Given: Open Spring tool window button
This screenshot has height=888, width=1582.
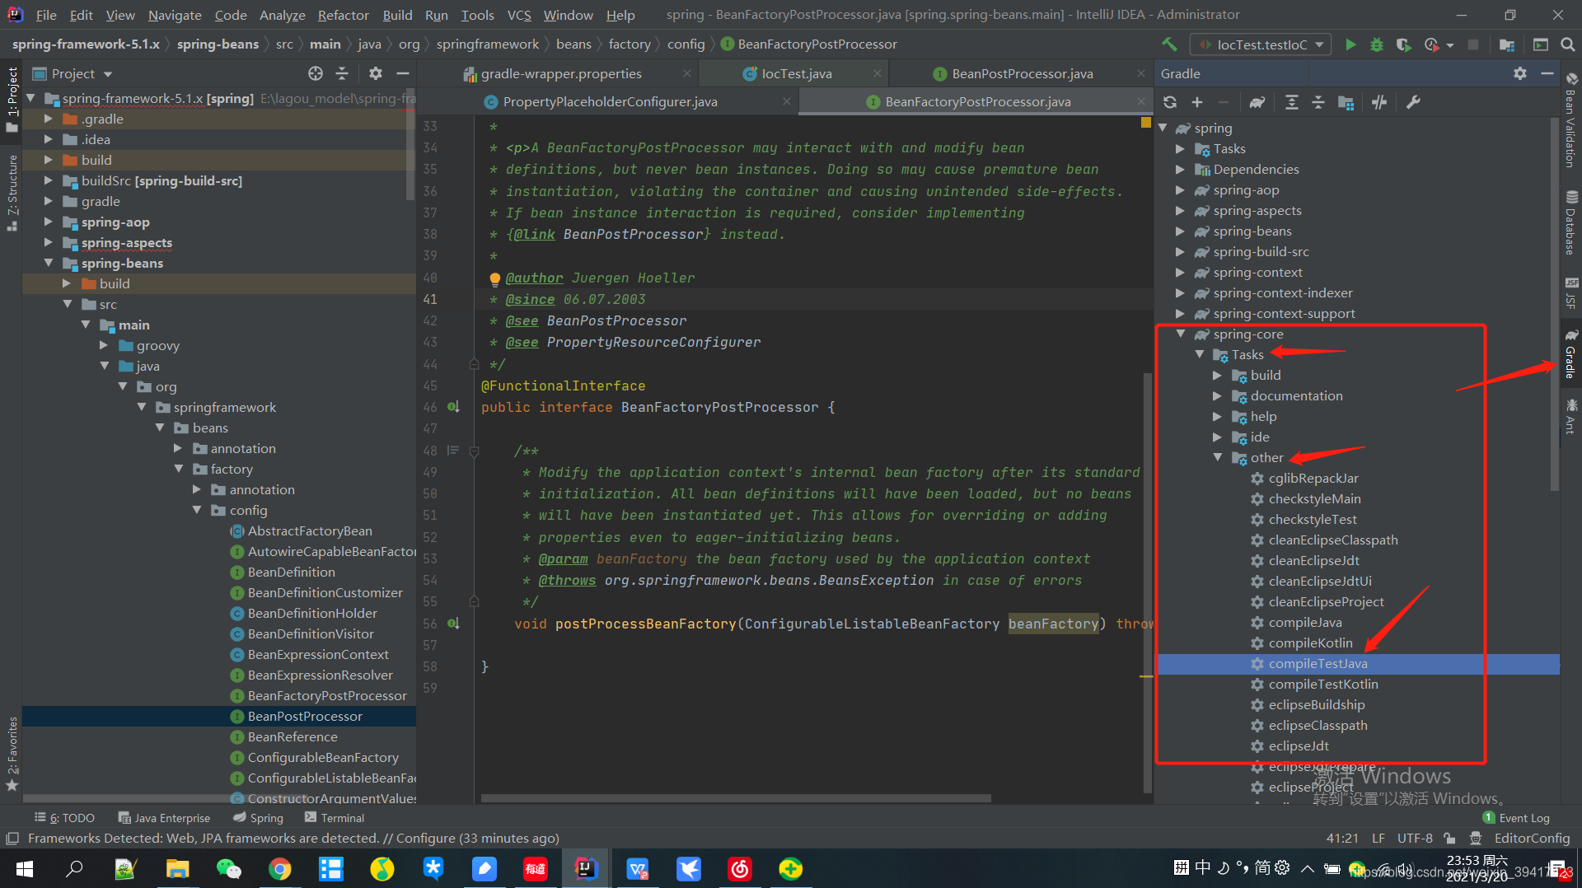Looking at the screenshot, I should (258, 818).
